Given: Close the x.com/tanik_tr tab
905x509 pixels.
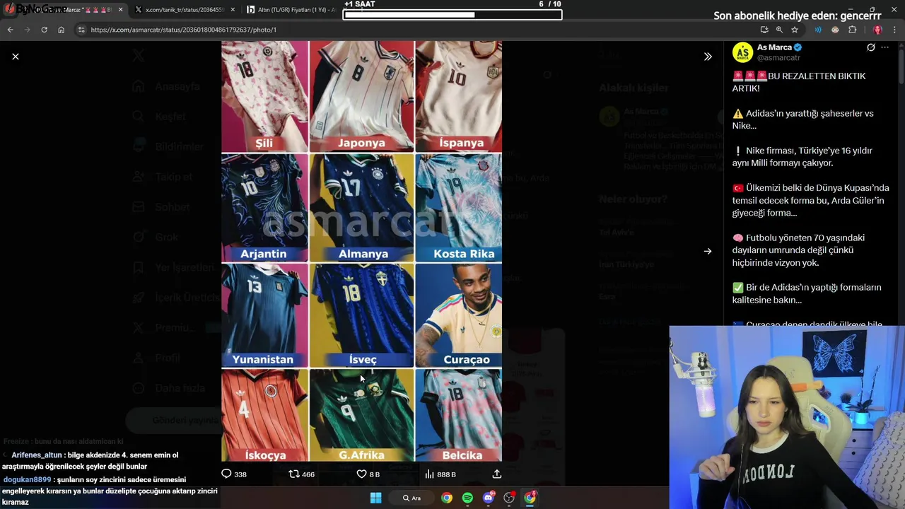Looking at the screenshot, I should pyautogui.click(x=233, y=10).
